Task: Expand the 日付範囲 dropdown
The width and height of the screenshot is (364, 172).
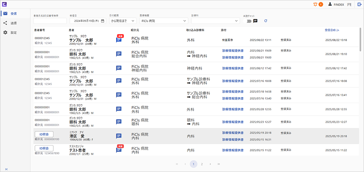Action: tap(123, 21)
